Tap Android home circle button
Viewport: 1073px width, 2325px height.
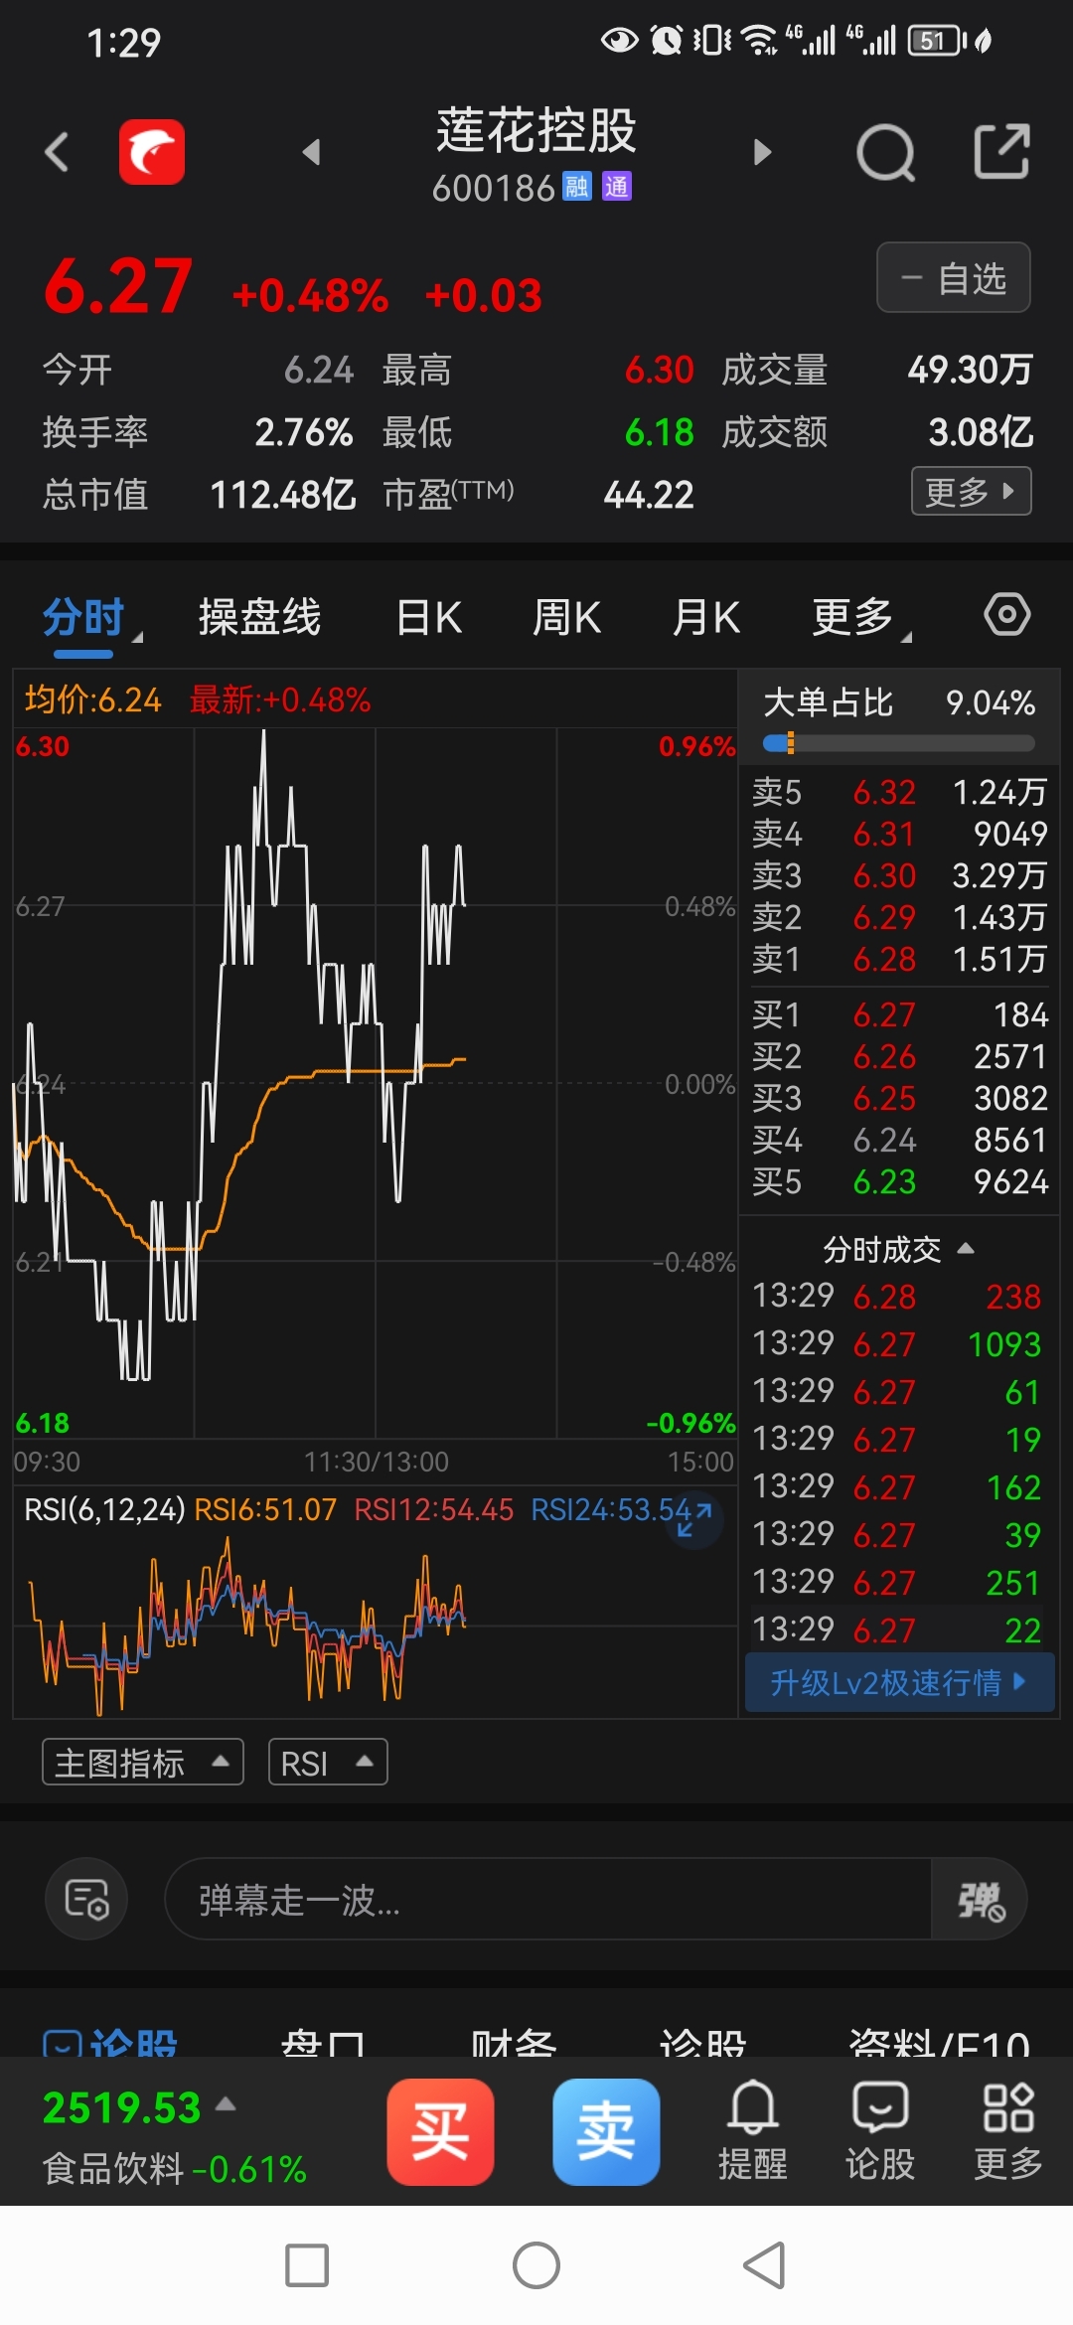(536, 2266)
